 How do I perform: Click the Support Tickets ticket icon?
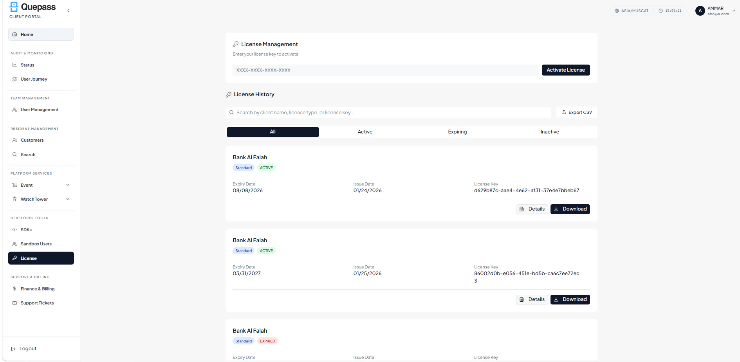(14, 303)
